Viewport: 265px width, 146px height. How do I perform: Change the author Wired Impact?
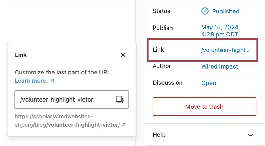point(219,66)
